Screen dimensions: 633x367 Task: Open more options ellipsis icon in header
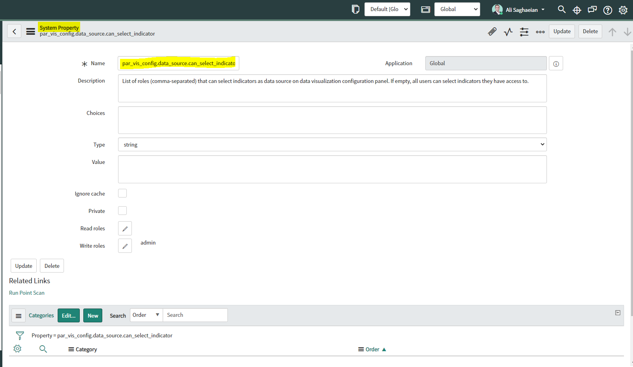tap(540, 32)
